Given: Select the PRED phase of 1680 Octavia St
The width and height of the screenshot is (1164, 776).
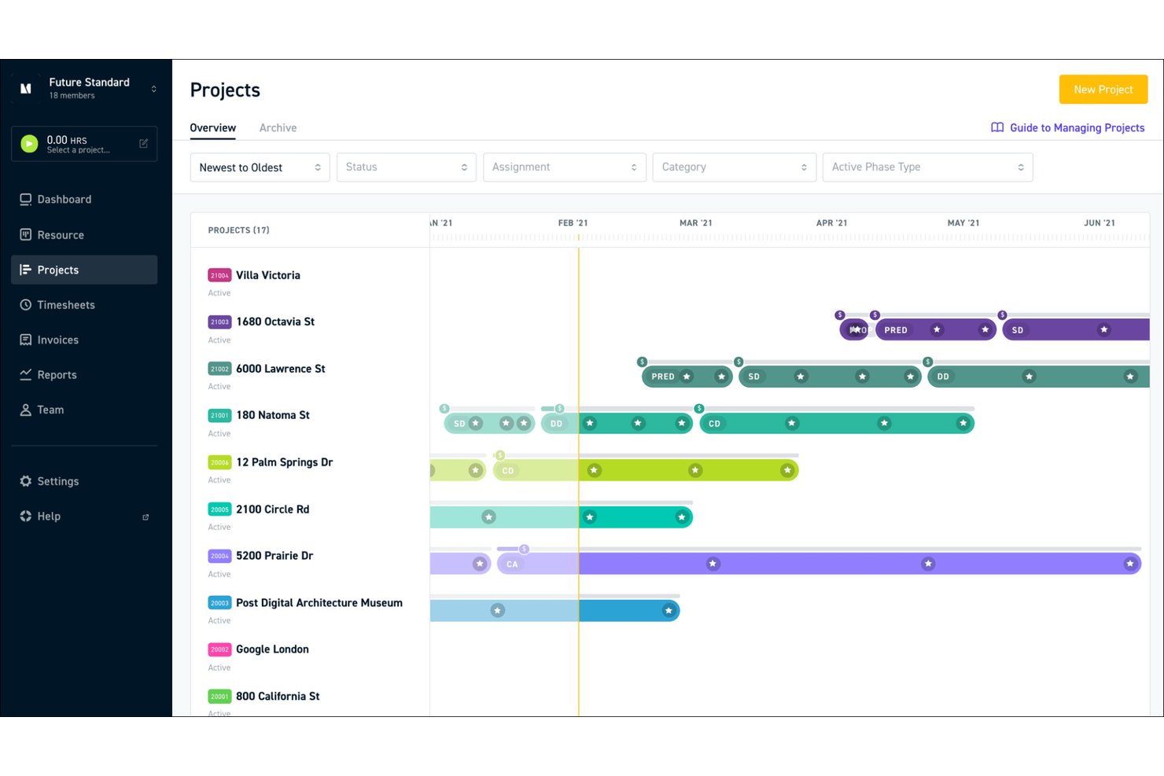Looking at the screenshot, I should (936, 330).
